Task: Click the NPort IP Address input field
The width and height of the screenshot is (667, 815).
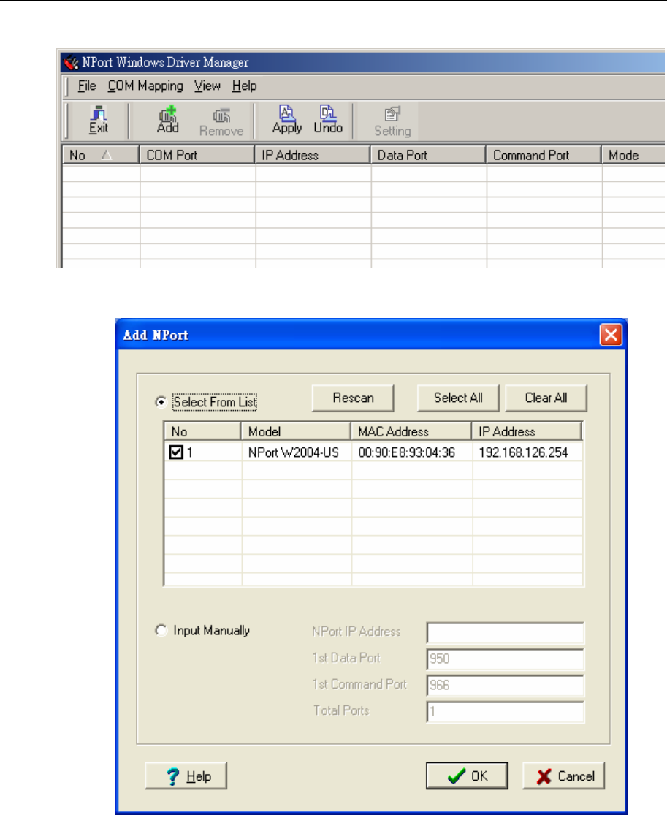Action: tap(506, 632)
